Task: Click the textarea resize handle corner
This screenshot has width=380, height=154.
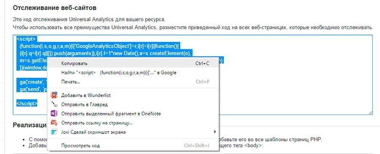Action: click(371, 113)
